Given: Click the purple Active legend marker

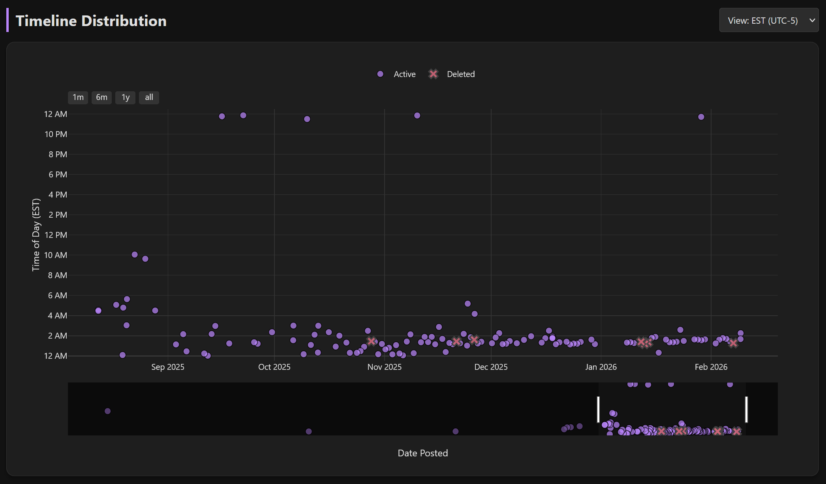Looking at the screenshot, I should pyautogui.click(x=380, y=74).
